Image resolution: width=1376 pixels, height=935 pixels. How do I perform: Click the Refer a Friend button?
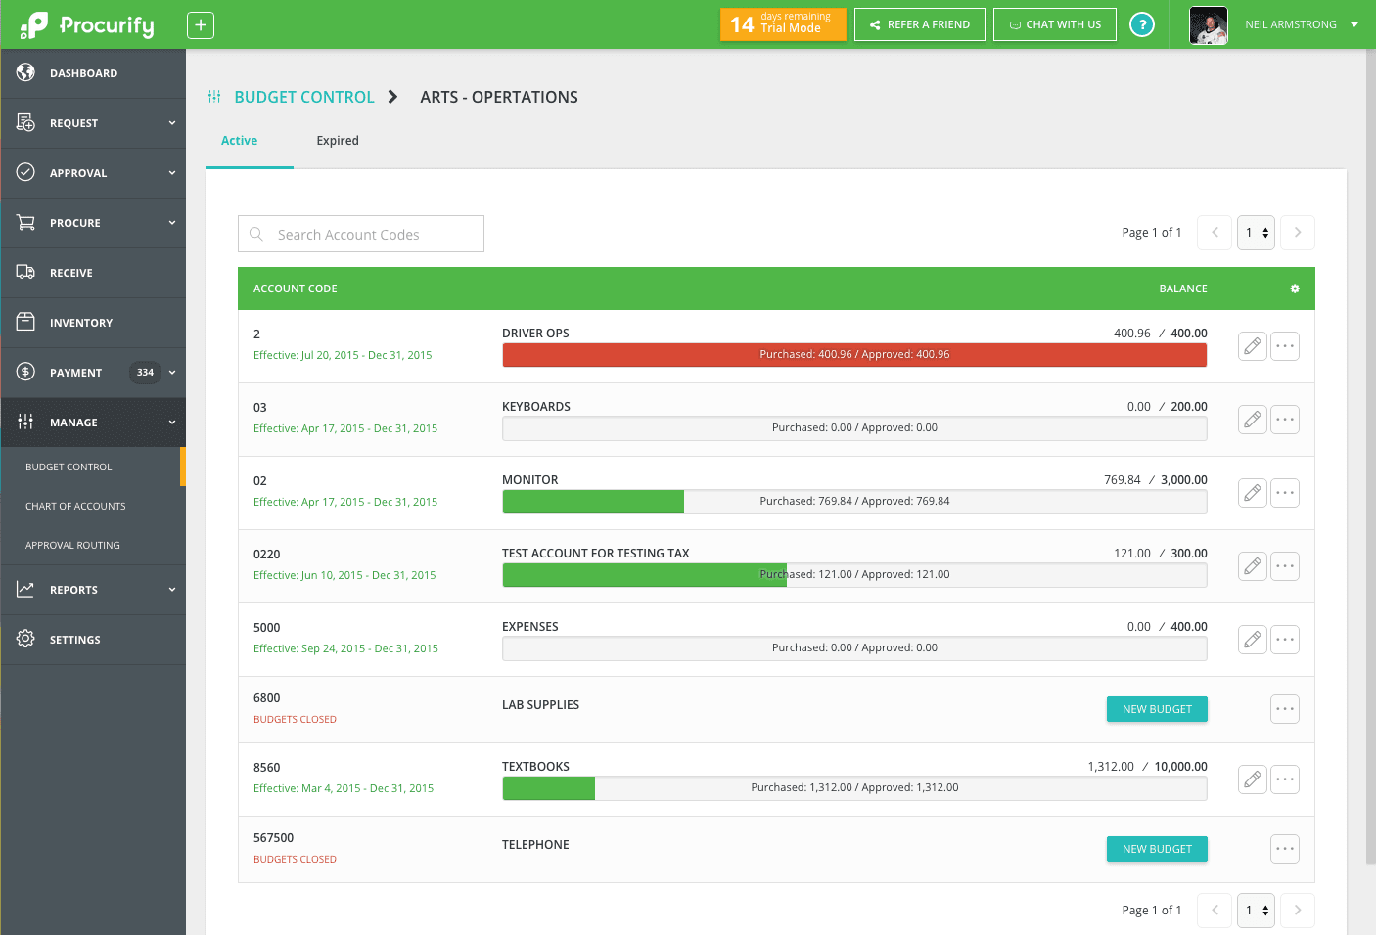[919, 25]
